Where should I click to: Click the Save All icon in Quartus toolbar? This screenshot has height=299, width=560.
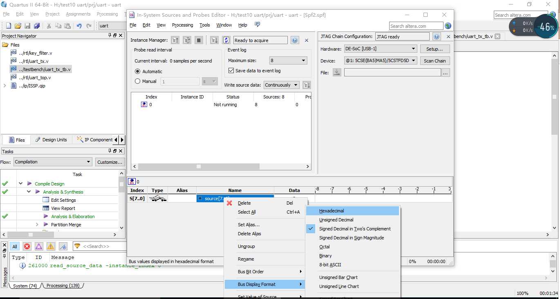pyautogui.click(x=37, y=26)
